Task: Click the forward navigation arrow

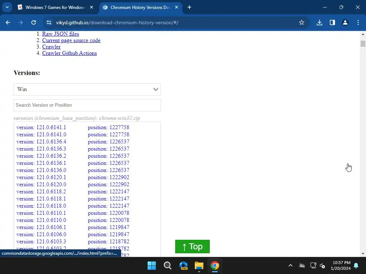Action: (21, 22)
